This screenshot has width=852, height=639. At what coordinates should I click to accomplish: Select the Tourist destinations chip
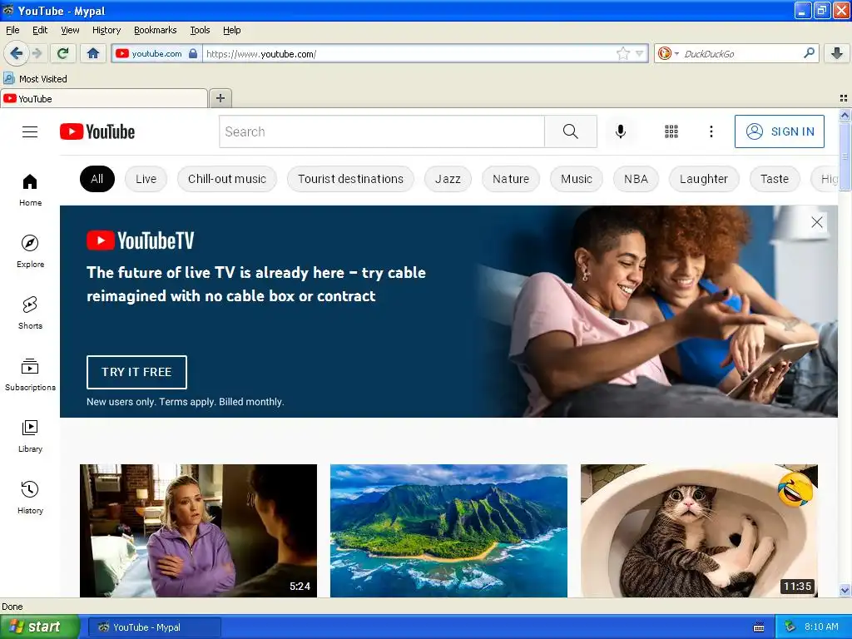350,179
